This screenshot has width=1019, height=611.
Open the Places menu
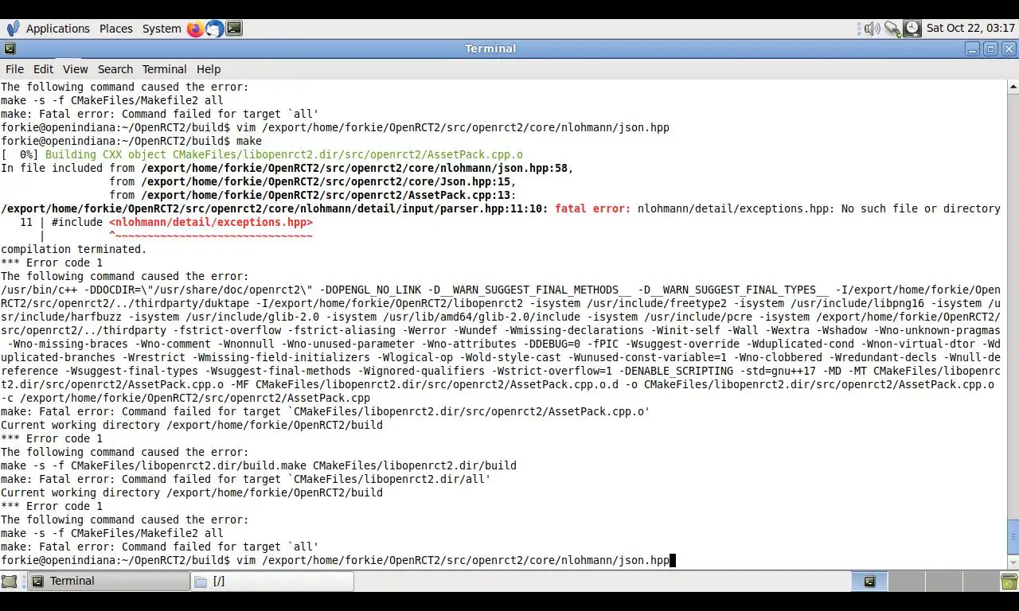[x=115, y=29]
